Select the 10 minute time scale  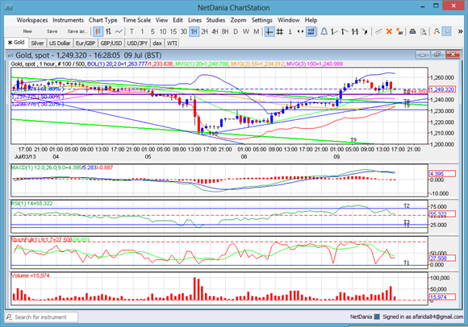(163, 31)
